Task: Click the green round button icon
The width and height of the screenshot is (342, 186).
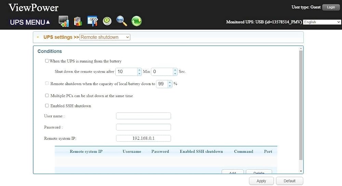Action: (107, 21)
